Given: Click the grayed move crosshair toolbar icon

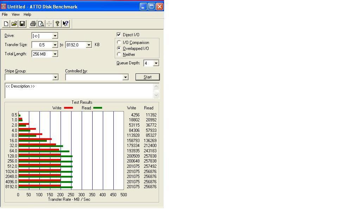Looking at the screenshot, I should tap(49, 24).
